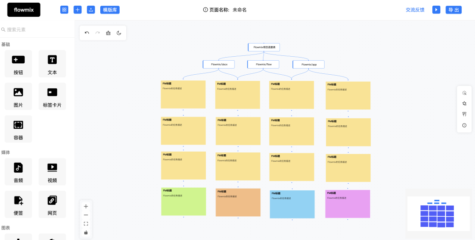Click the 图表 section heading
Viewport: 475px width, 240px height.
coord(5,228)
